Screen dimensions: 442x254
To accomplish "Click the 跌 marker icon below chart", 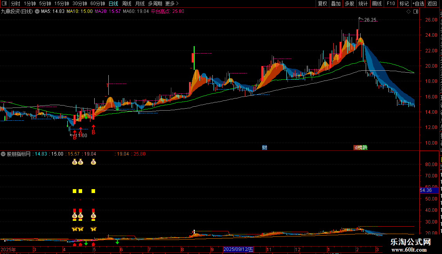I will click(365, 148).
